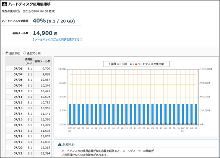Click the 07/12 date row cell
The image size is (220, 158).
click(x=15, y=103)
